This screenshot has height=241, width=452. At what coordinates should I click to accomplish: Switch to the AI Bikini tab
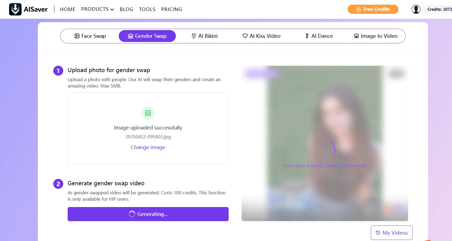[x=205, y=36]
